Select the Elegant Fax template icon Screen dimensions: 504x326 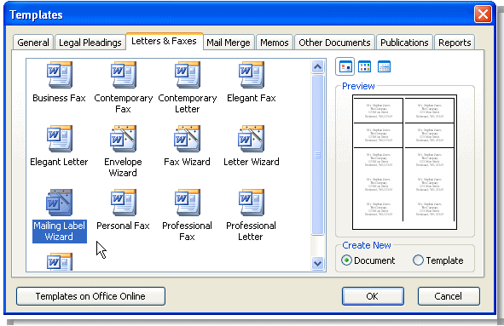click(x=252, y=74)
